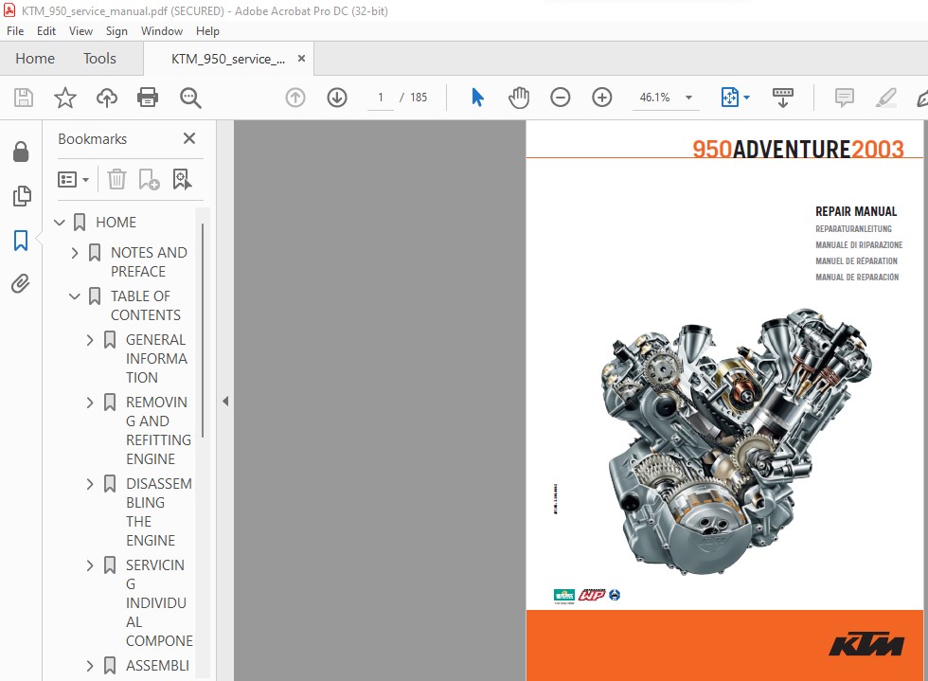Expand the ASSEMBLI bookmark

[x=89, y=666]
